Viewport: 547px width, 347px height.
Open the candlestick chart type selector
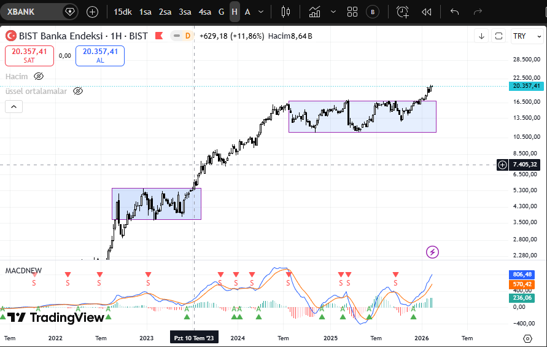(x=285, y=12)
